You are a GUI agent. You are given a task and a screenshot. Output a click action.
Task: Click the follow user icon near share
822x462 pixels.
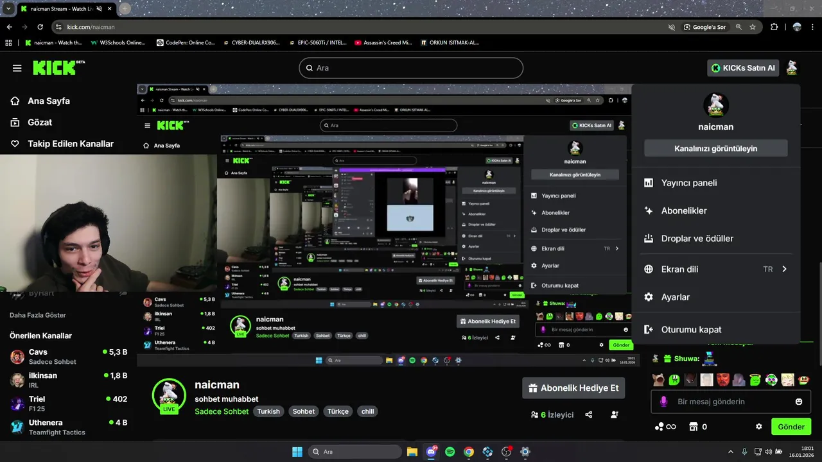pyautogui.click(x=615, y=415)
